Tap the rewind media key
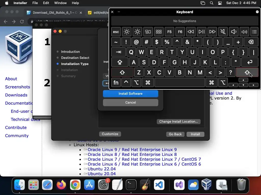Image resolution: width=261 pixels, height=195 pixels. 191,32
